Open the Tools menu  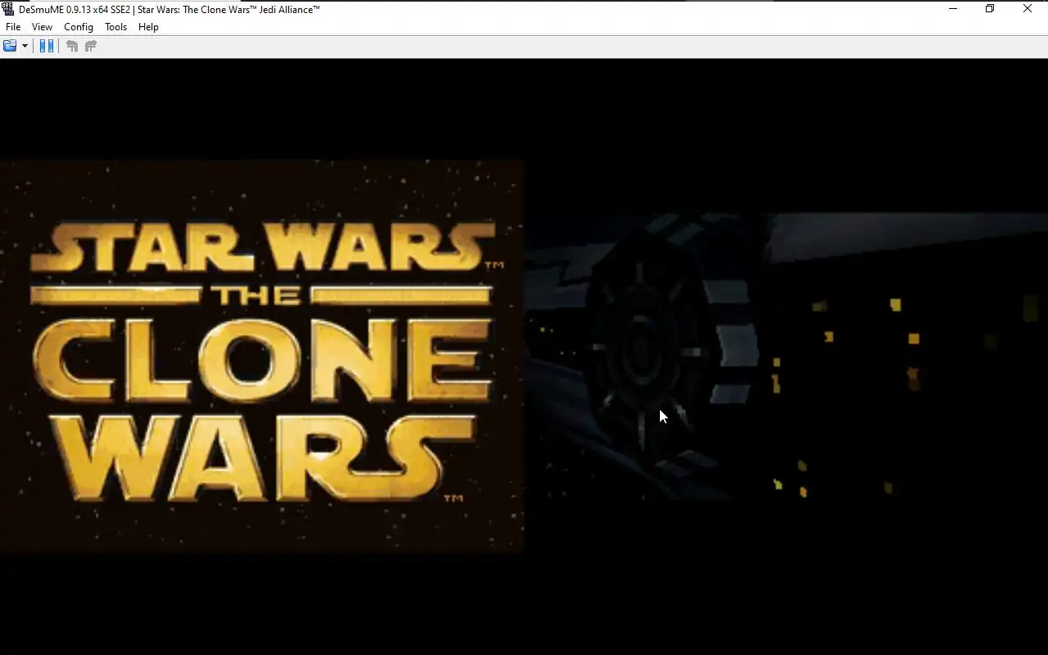pos(115,27)
